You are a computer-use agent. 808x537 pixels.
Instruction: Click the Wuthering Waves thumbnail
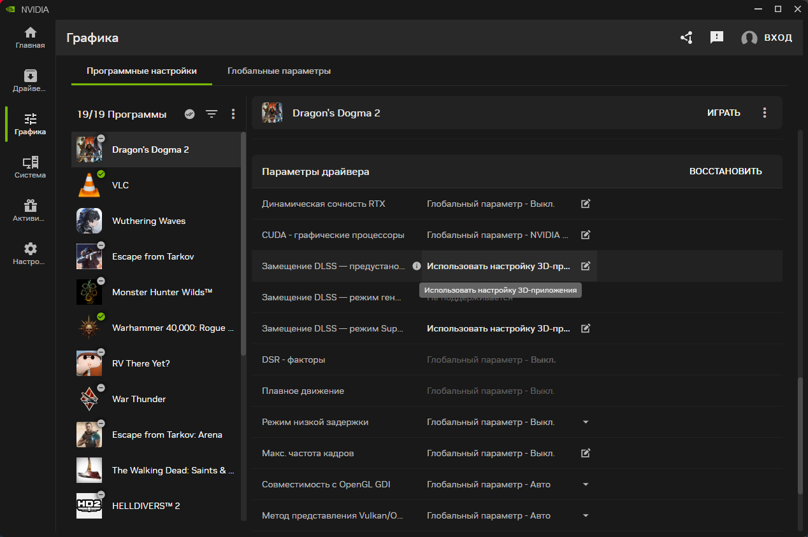coord(89,221)
